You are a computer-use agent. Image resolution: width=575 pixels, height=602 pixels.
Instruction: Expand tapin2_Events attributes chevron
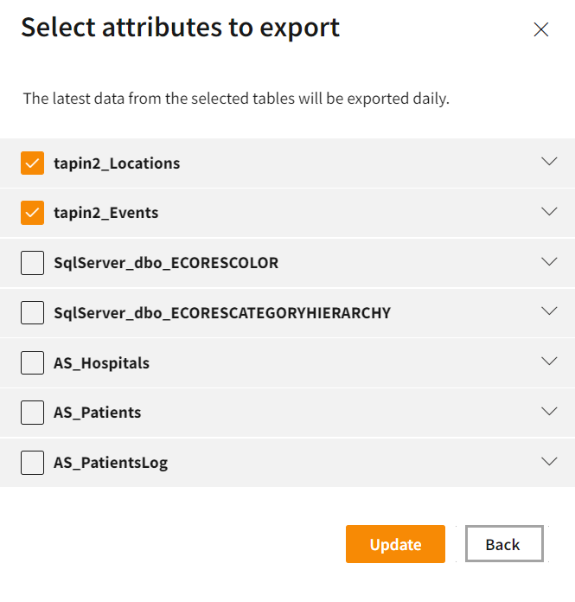click(x=549, y=211)
